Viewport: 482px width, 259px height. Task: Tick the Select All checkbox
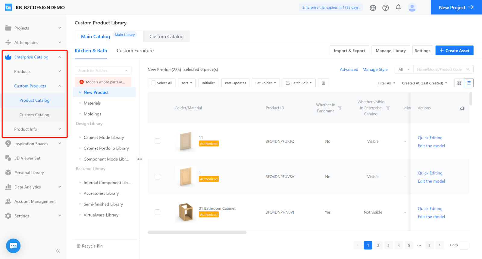[x=154, y=83]
